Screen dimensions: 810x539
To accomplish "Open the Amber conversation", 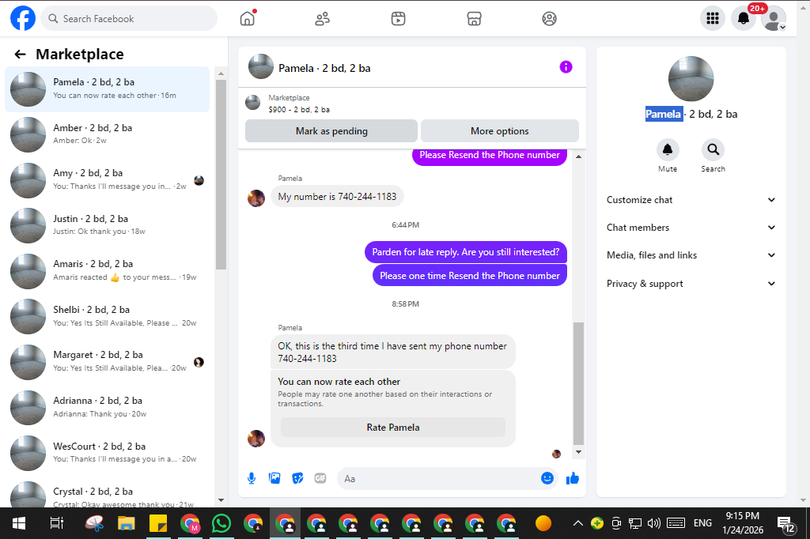I will tap(108, 134).
